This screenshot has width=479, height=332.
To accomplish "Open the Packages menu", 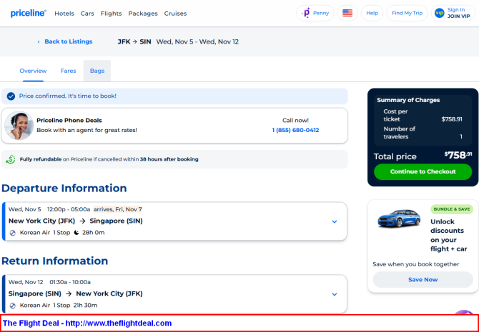I will coord(143,14).
